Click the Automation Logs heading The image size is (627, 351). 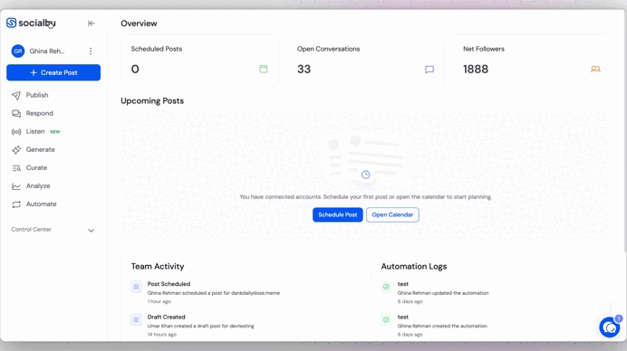(x=414, y=266)
